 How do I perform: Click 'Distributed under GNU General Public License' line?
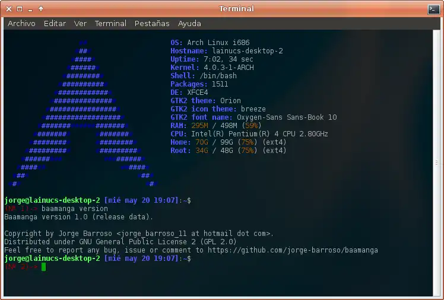point(120,242)
